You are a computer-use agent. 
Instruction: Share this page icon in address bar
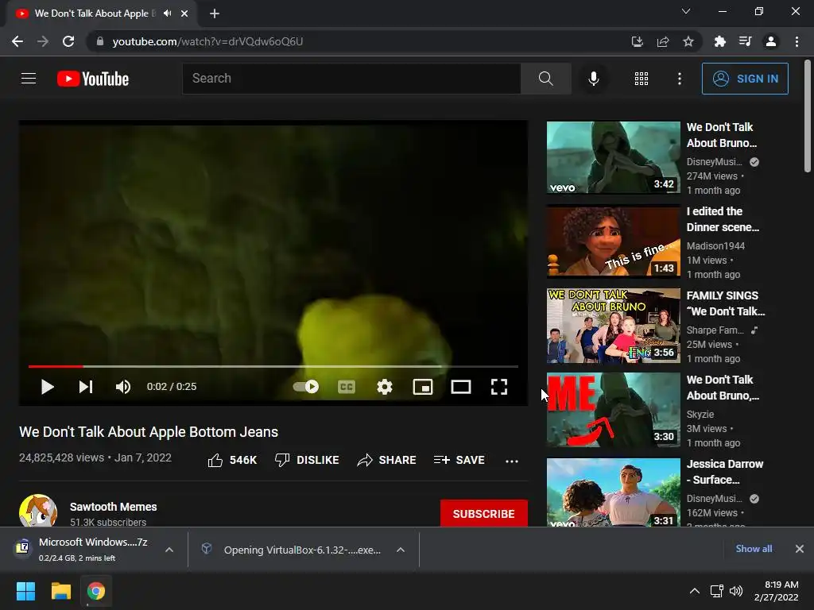point(662,41)
